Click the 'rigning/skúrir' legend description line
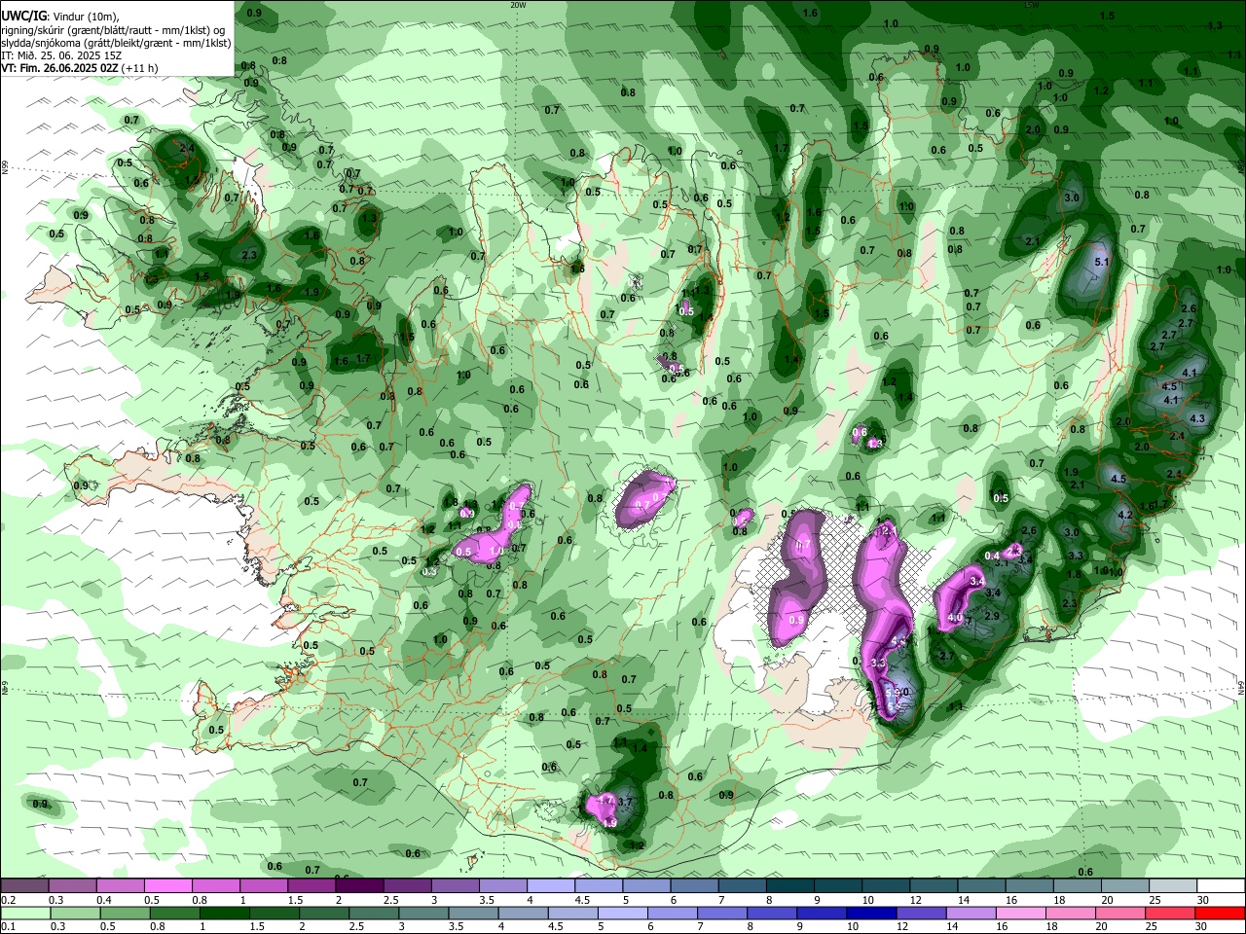Image resolution: width=1246 pixels, height=934 pixels. click(x=114, y=29)
